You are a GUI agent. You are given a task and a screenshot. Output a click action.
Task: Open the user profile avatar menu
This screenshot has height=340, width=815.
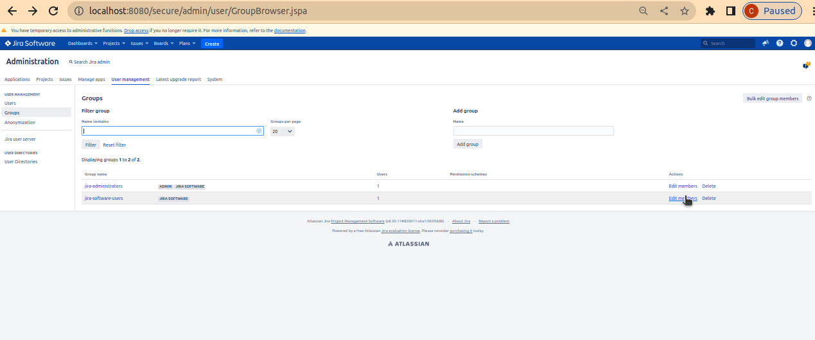click(x=808, y=43)
